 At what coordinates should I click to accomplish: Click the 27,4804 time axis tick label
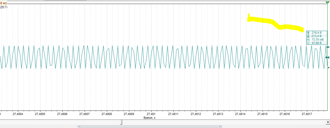pyautogui.click(x=18, y=113)
